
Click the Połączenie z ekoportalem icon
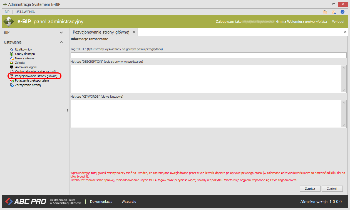click(x=12, y=80)
